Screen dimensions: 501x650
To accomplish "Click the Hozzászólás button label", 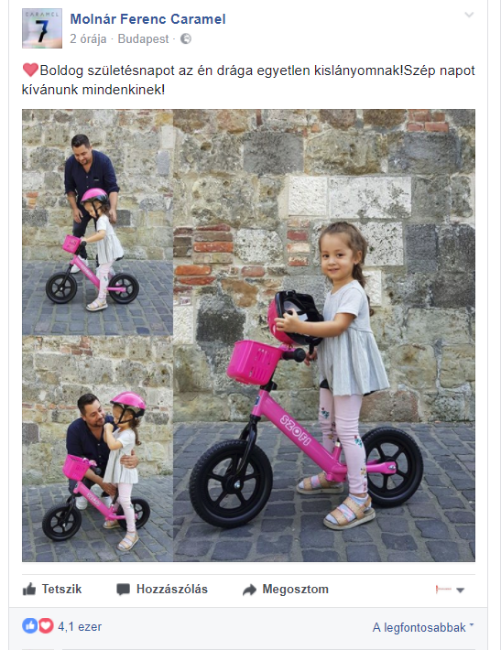I will point(171,589).
